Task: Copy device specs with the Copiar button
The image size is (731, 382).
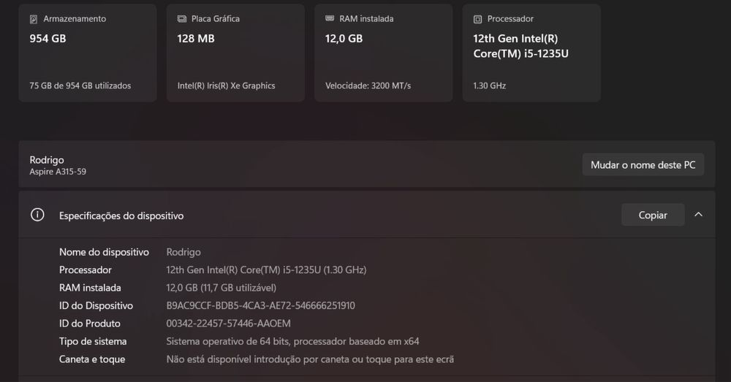Action: coord(653,215)
